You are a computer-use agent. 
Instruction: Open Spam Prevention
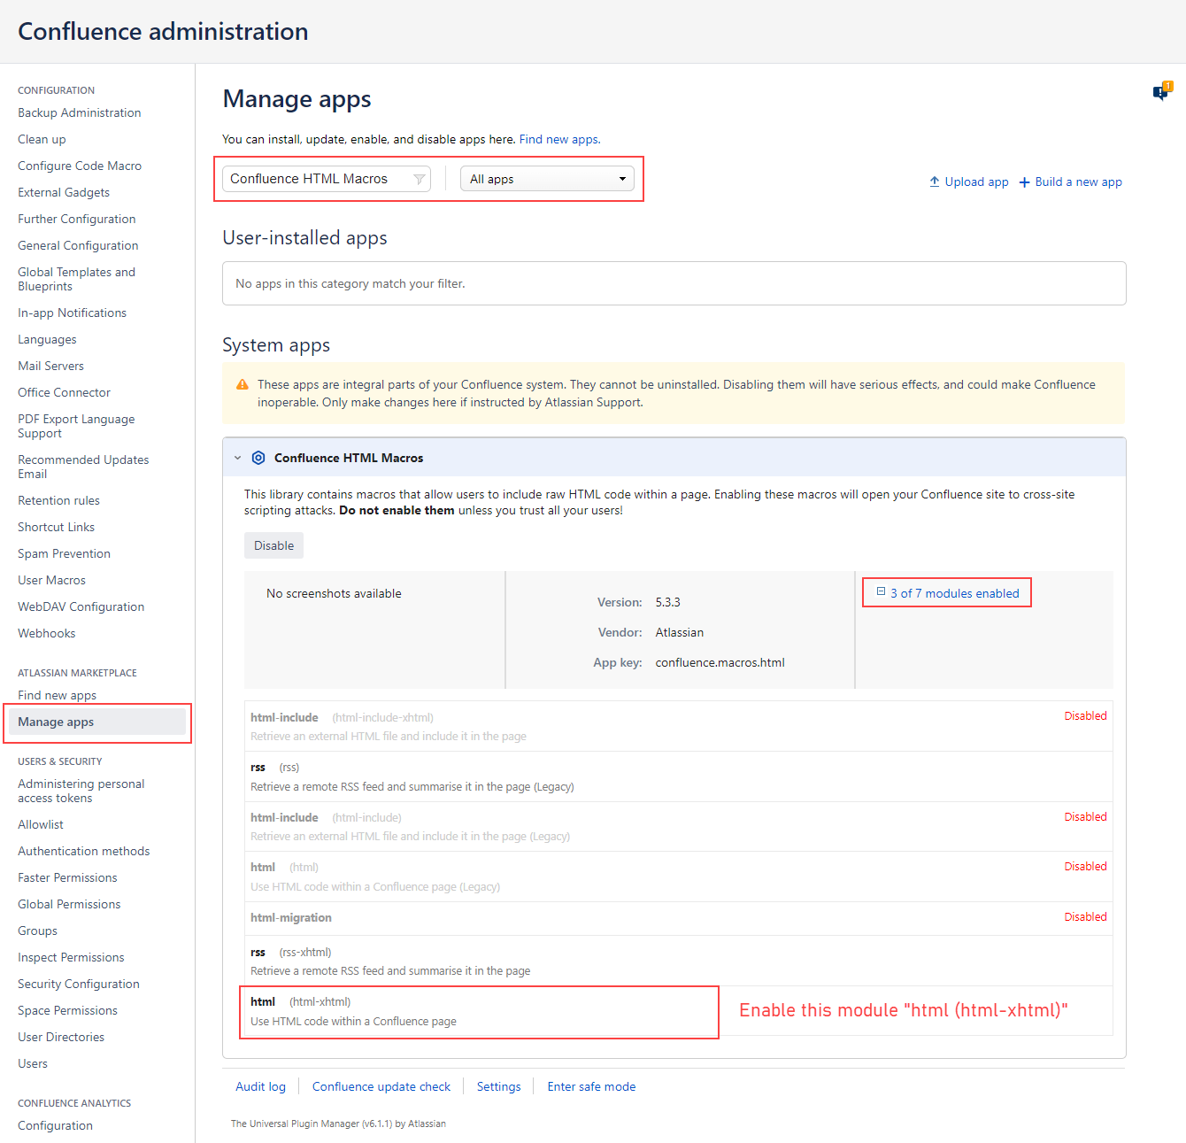coord(64,553)
